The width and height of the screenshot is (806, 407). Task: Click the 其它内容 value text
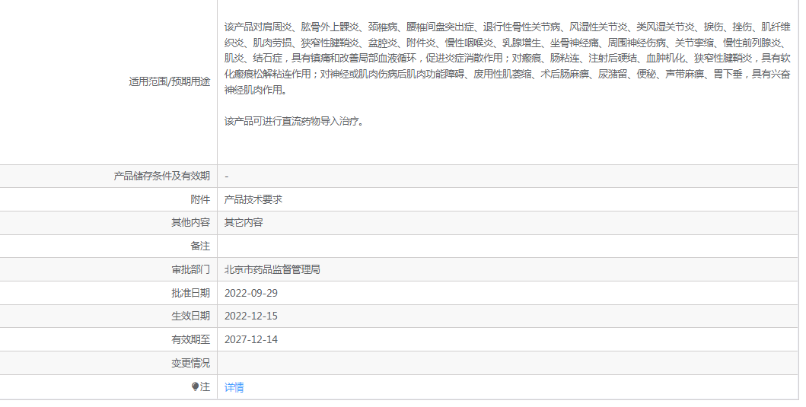[244, 223]
